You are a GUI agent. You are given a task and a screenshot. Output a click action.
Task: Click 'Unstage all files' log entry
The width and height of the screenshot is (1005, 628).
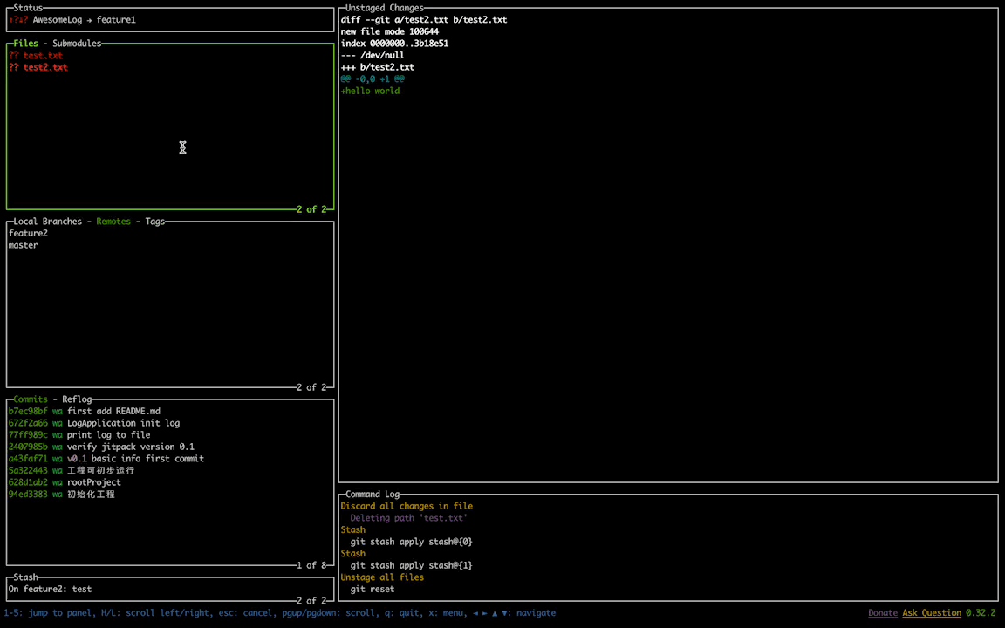coord(383,577)
